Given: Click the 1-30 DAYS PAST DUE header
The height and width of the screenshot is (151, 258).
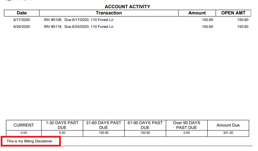Looking at the screenshot, I should tap(62, 125).
